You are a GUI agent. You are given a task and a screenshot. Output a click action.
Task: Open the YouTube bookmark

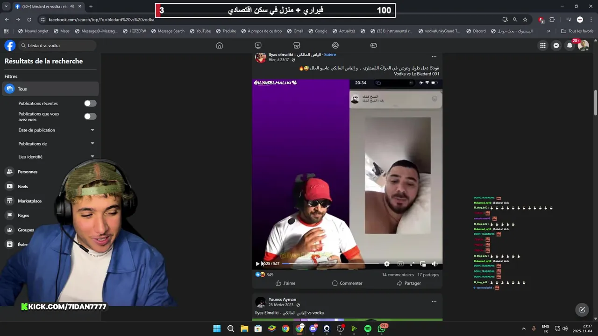tap(199, 31)
